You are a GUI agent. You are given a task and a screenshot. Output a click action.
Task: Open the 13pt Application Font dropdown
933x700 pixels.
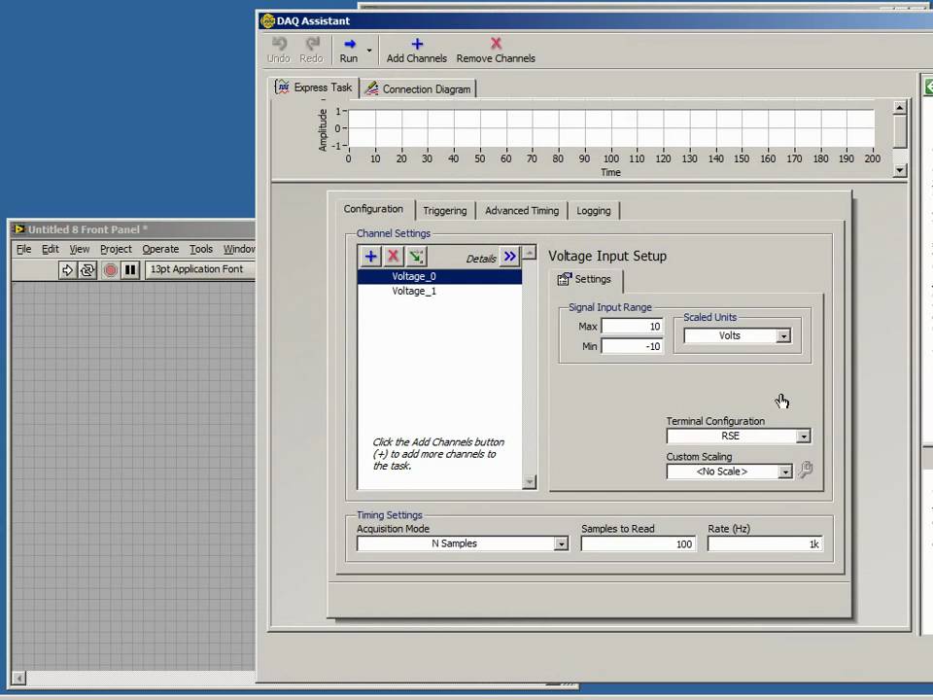point(200,269)
